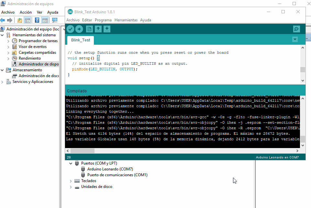Select Arduino Leonardo (COM7) device
311x208 pixels.
click(x=110, y=169)
